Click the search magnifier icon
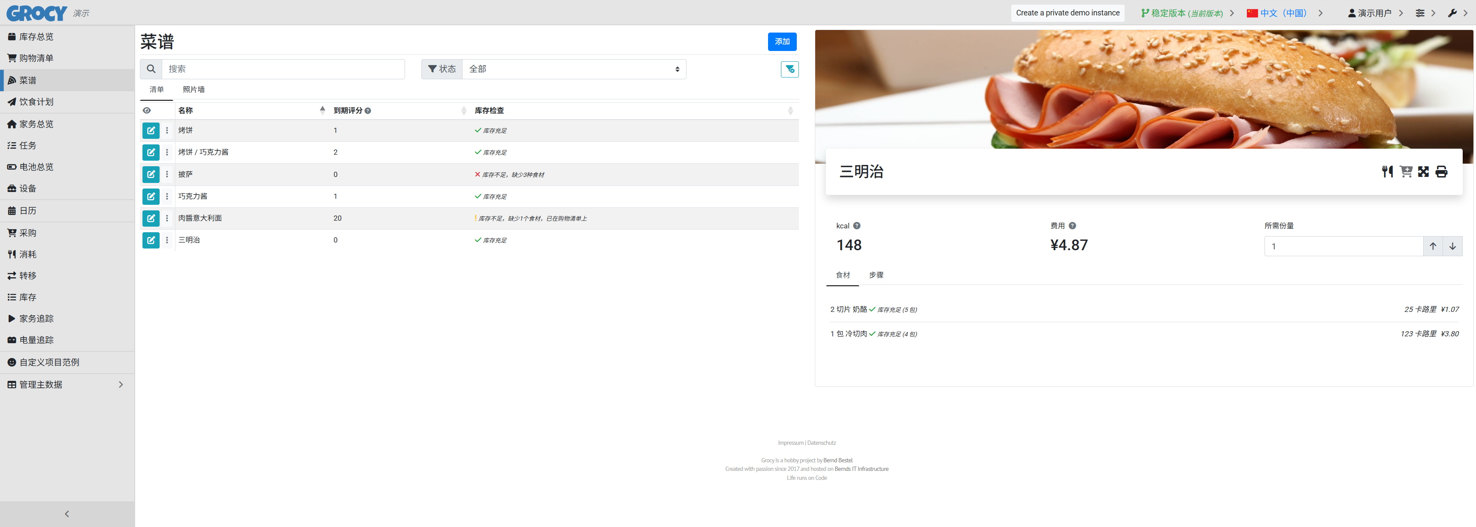Screen dimensions: 1476x527 point(151,69)
